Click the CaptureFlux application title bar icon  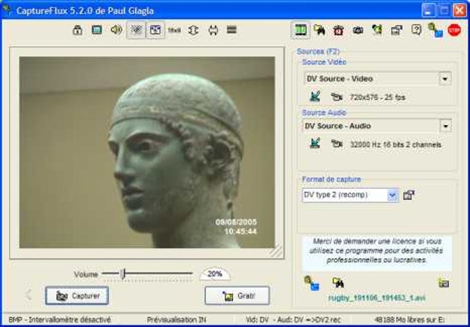(x=7, y=10)
